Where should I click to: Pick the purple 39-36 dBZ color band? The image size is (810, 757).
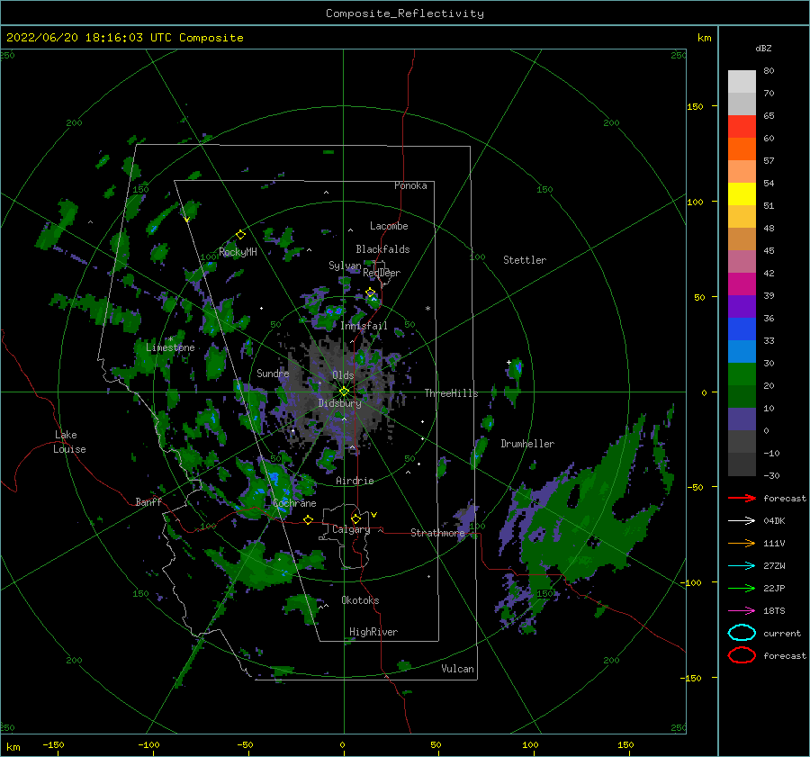pos(742,306)
